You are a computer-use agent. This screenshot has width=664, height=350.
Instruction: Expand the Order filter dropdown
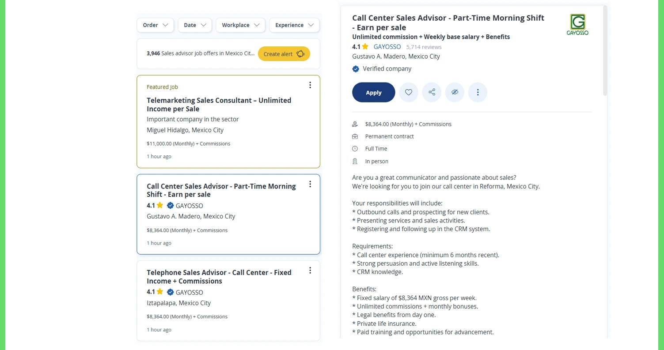[x=155, y=25]
